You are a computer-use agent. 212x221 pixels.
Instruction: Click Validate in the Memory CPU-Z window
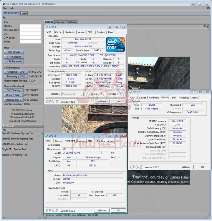[x=185, y=167]
